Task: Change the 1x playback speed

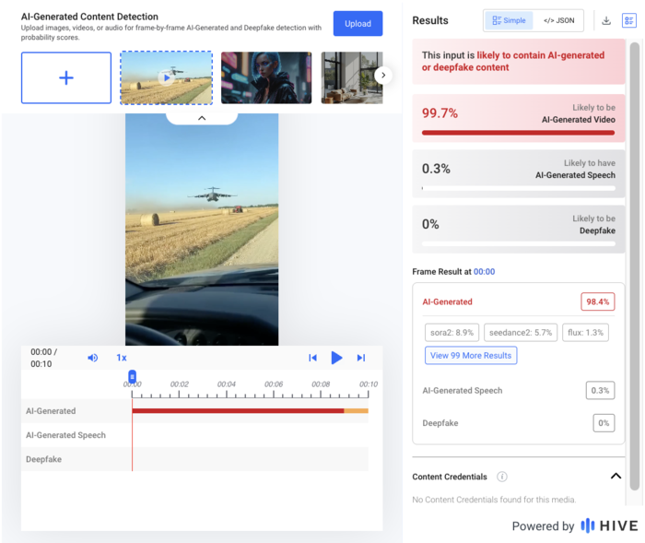Action: point(122,358)
